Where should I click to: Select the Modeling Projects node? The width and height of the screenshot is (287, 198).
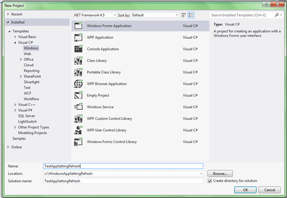pyautogui.click(x=33, y=133)
